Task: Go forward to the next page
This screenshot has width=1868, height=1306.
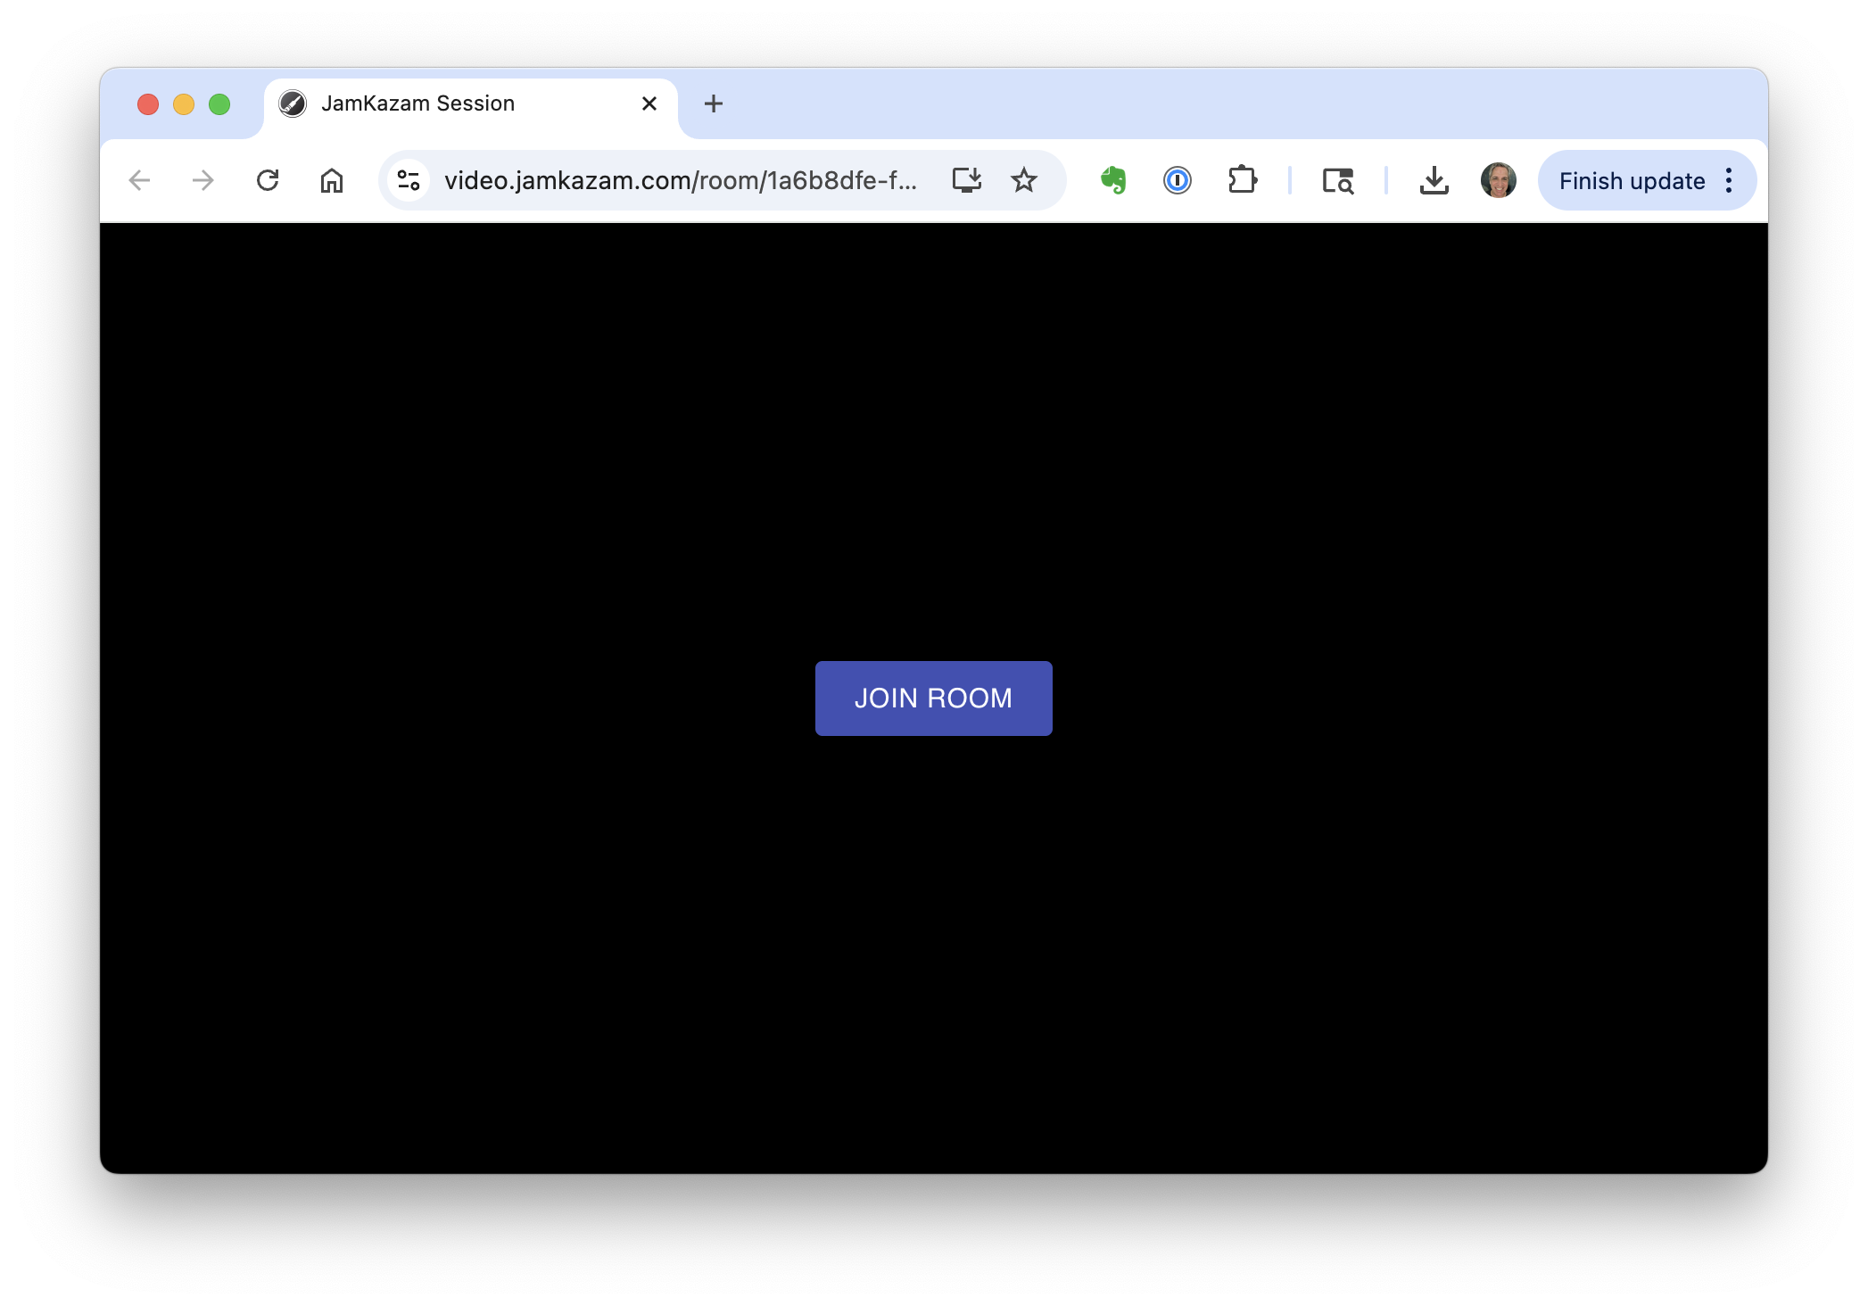Action: 203,180
